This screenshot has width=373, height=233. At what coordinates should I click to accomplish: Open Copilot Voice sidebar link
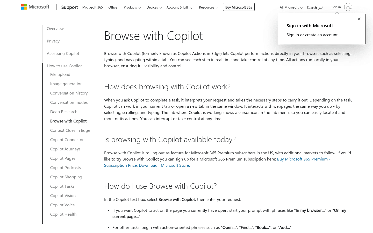pos(62,205)
